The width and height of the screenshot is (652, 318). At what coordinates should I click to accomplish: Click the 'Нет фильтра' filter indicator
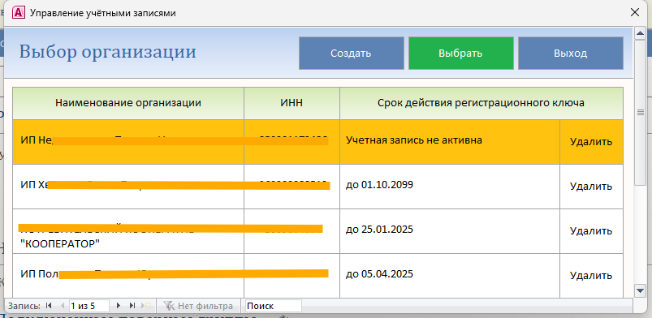click(198, 306)
